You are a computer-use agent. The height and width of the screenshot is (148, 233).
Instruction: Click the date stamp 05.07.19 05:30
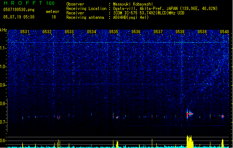19,17
